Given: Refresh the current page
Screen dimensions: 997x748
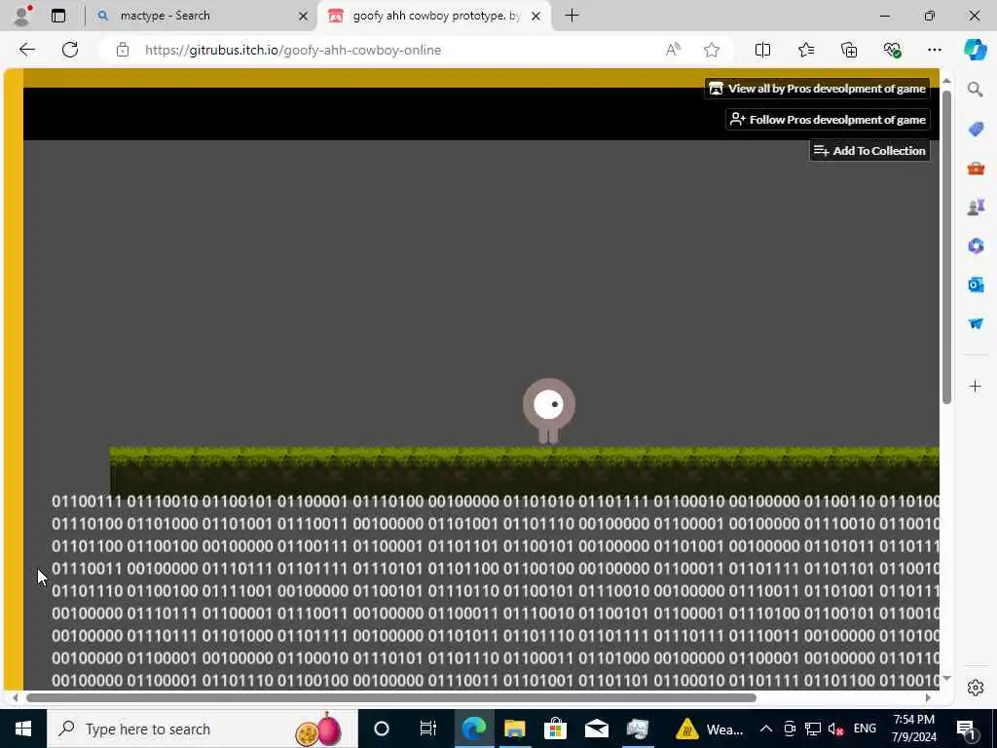Looking at the screenshot, I should point(70,50).
